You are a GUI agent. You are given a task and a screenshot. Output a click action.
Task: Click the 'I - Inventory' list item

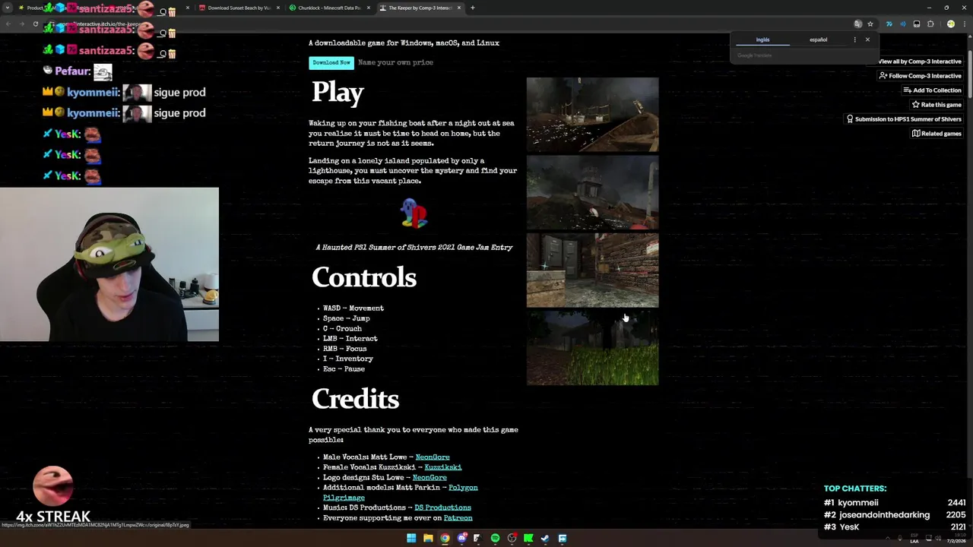[x=348, y=359]
